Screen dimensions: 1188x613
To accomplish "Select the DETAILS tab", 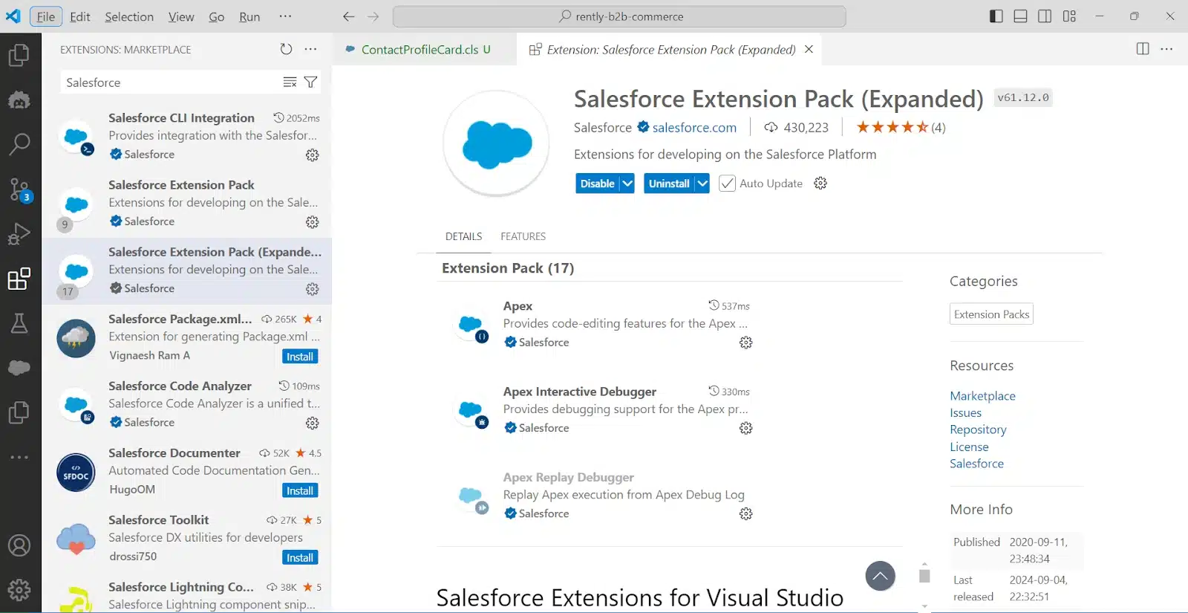I will (x=463, y=236).
